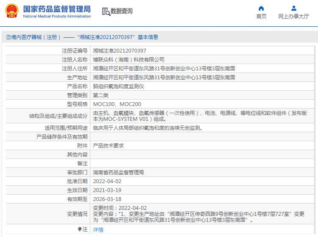
Task: Click the 适用范围/预期用途 label
Action: [66, 128]
